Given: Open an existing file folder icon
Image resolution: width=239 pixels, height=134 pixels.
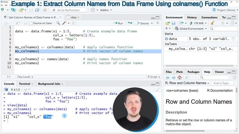Looking at the screenshot, I should (x=21, y=10).
